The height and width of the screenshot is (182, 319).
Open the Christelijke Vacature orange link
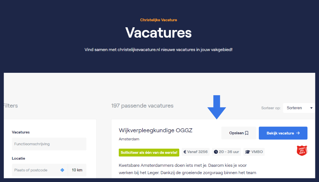pyautogui.click(x=159, y=20)
